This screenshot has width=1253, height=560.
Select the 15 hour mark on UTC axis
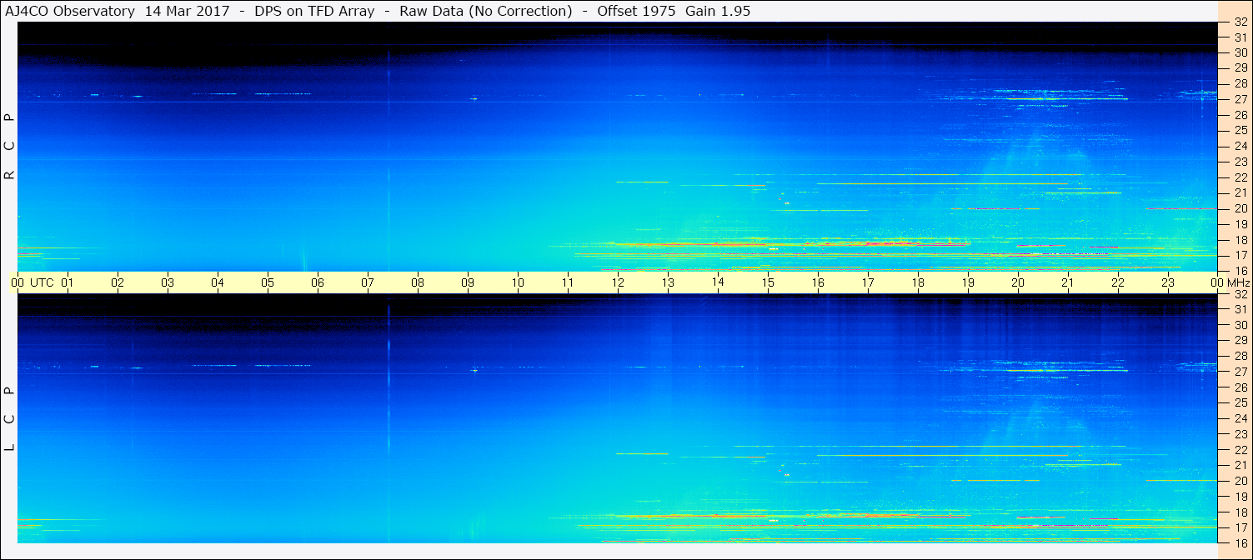(x=768, y=282)
